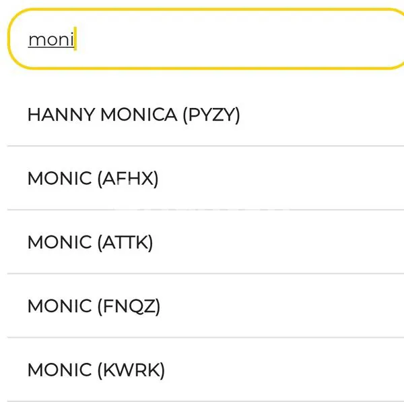Choose MONIC (KWRK) in the suggestions
The width and height of the screenshot is (404, 402).
(x=96, y=370)
